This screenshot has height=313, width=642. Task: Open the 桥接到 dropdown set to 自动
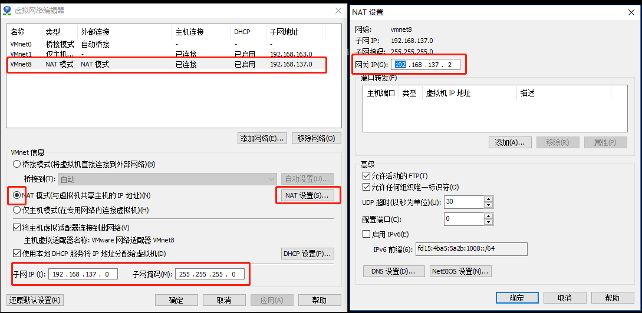click(x=168, y=179)
